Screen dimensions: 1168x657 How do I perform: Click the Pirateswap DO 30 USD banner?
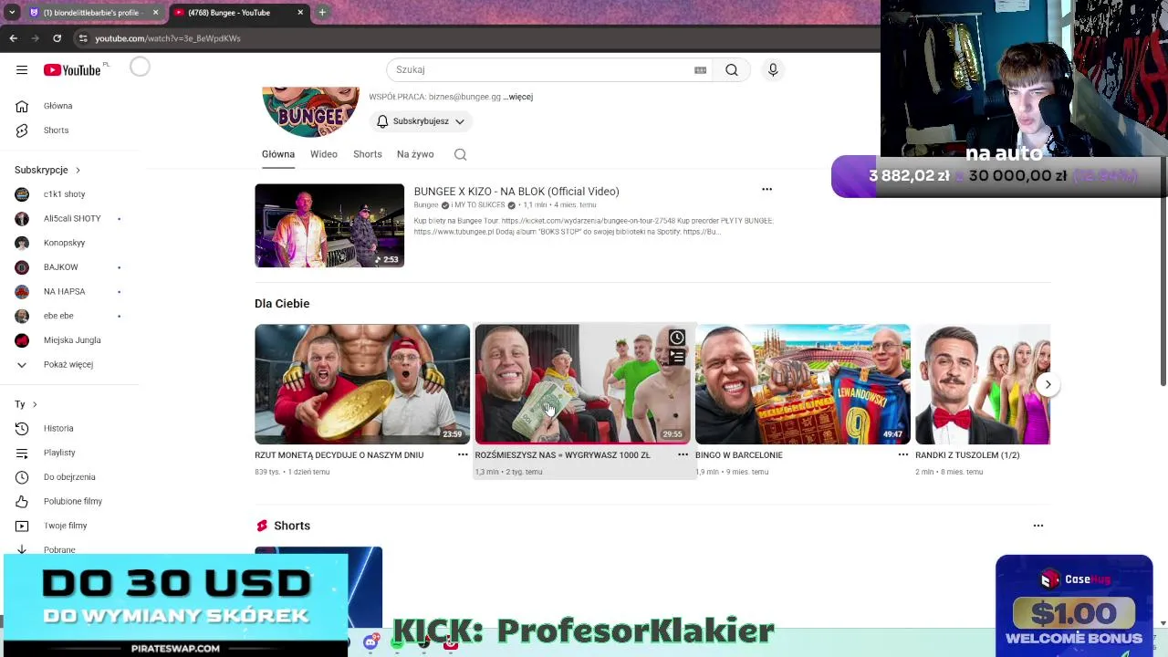tap(175, 604)
